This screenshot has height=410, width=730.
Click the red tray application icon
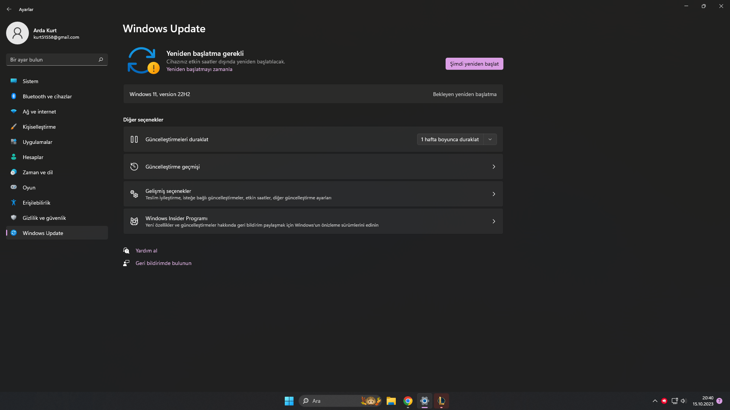[664, 401]
